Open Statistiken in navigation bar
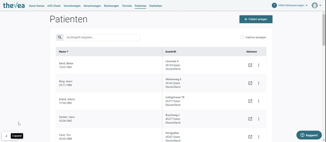The width and height of the screenshot is (326, 142). (155, 6)
